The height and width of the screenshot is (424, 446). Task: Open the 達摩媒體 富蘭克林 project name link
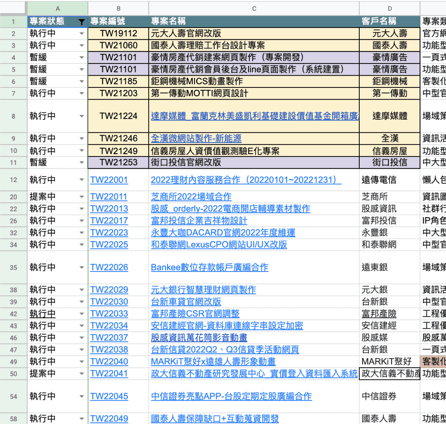point(255,116)
